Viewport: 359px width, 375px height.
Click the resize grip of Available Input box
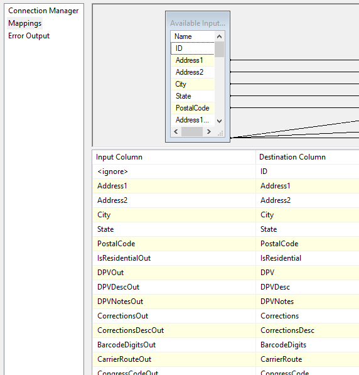point(220,133)
